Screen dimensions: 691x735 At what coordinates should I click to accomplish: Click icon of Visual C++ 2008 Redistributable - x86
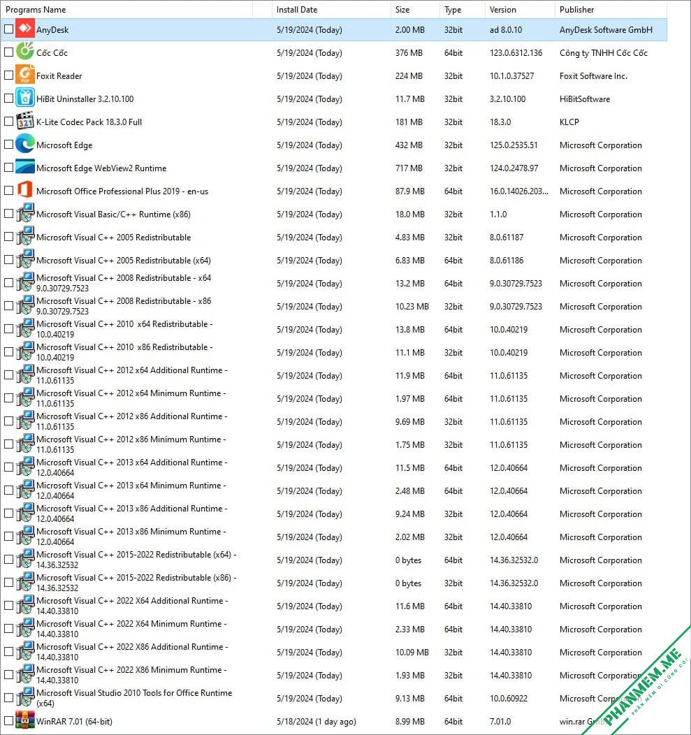(x=25, y=305)
